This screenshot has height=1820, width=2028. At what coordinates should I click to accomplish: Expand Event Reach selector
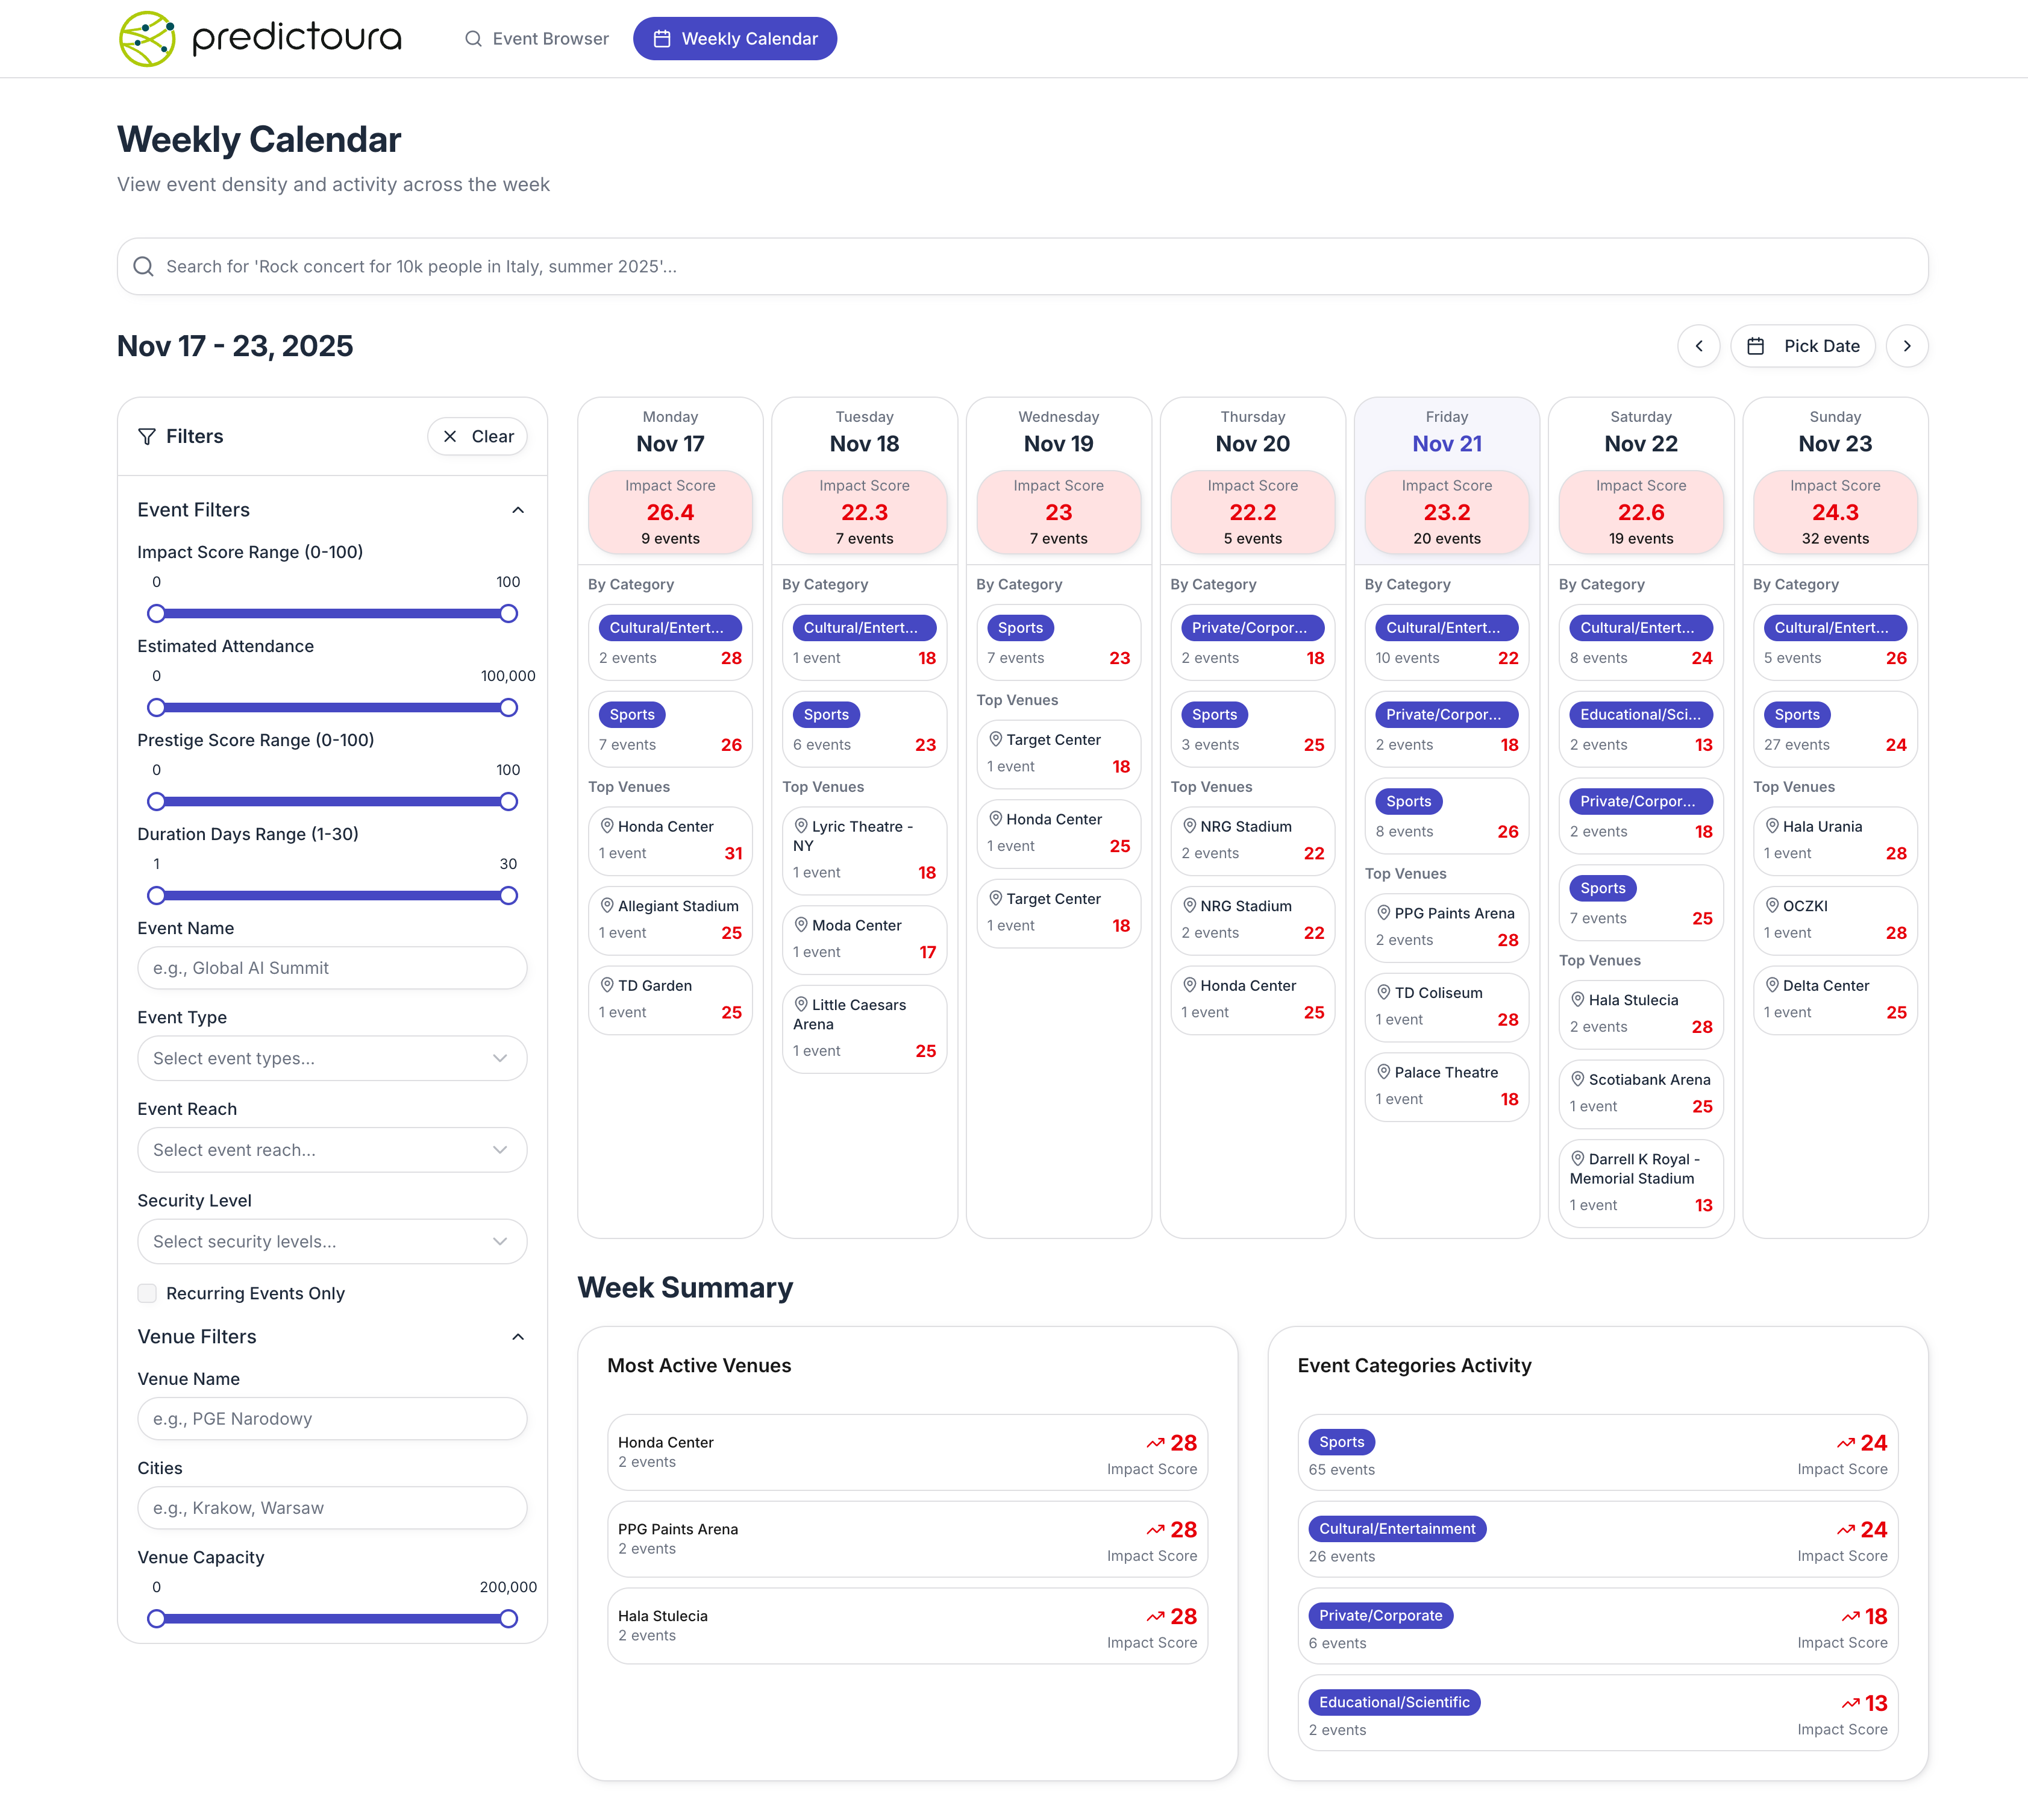pyautogui.click(x=332, y=1150)
